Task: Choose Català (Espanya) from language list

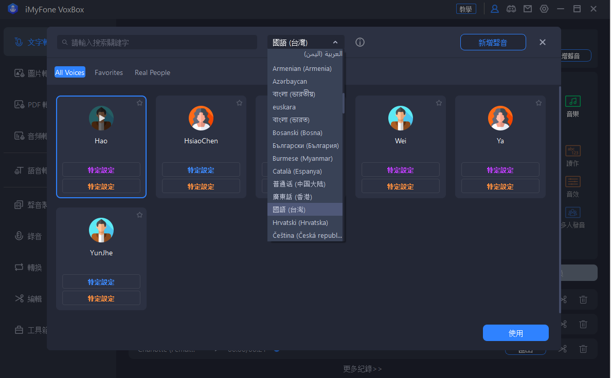Action: 304,172
